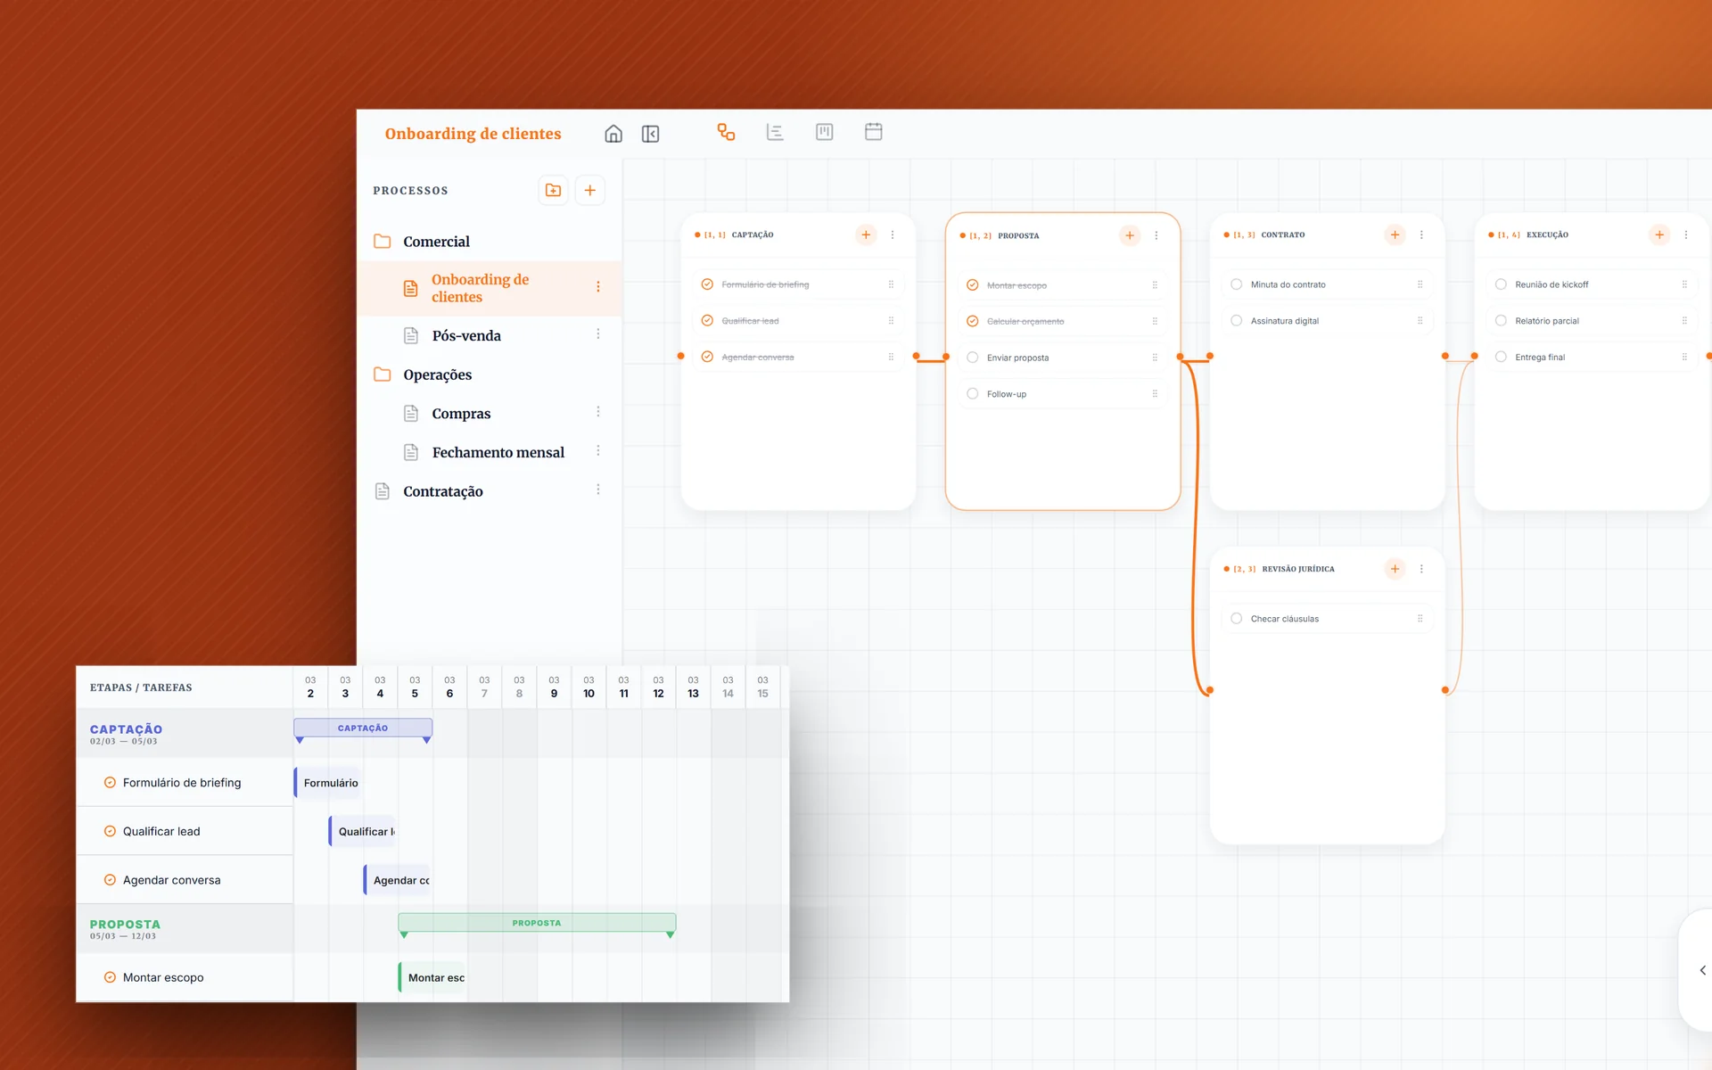The width and height of the screenshot is (1712, 1070).
Task: Add task to Revisão Jurídica card
Action: 1395,569
